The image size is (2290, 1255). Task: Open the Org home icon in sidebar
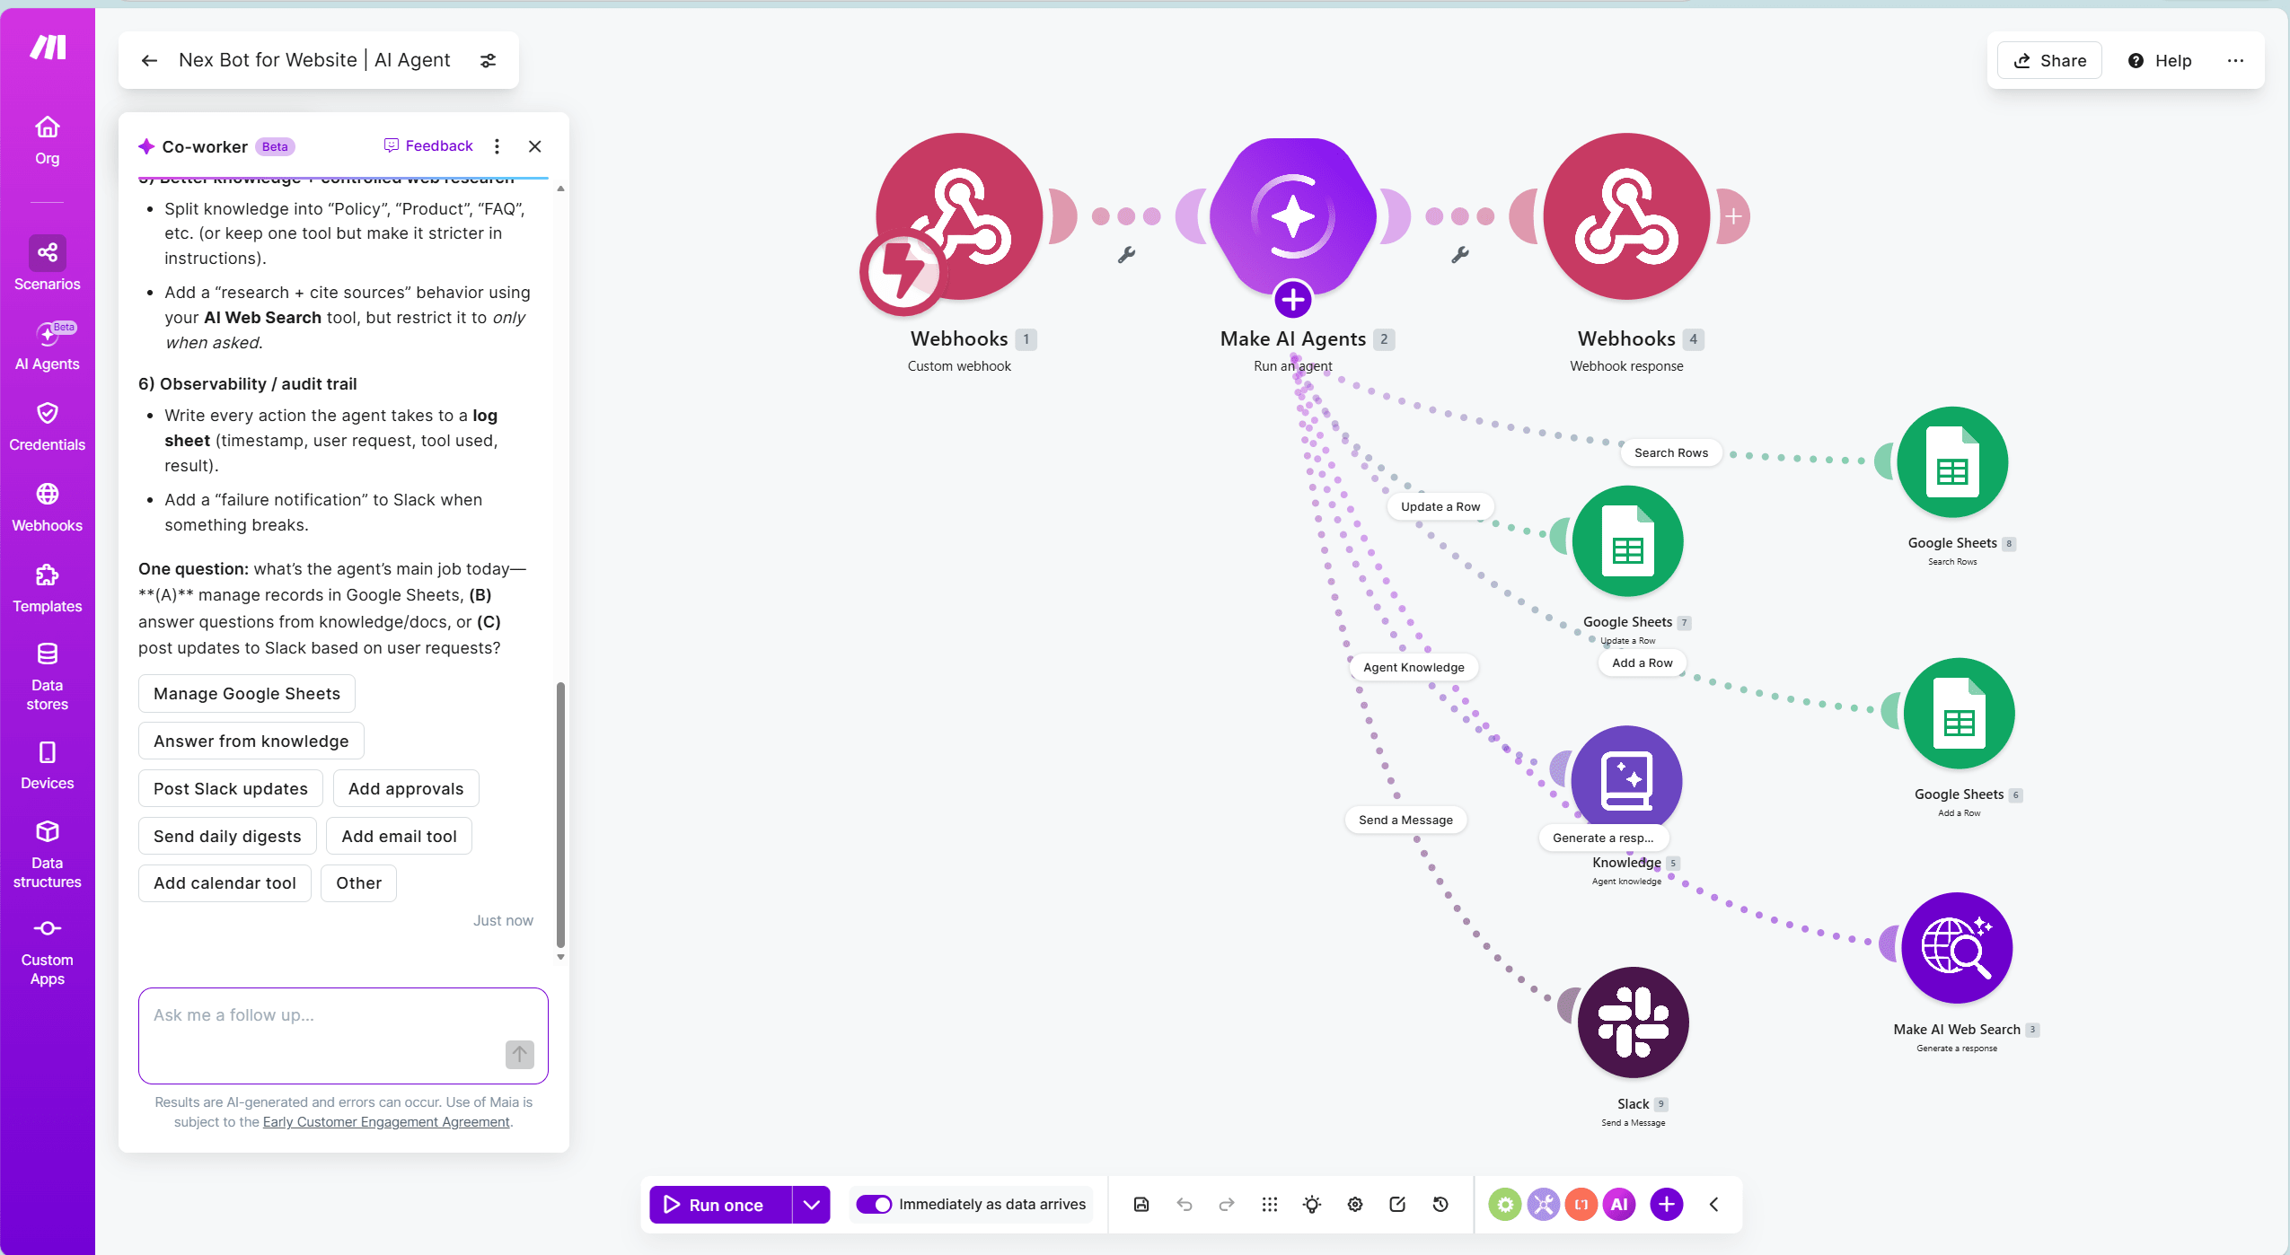coord(48,140)
